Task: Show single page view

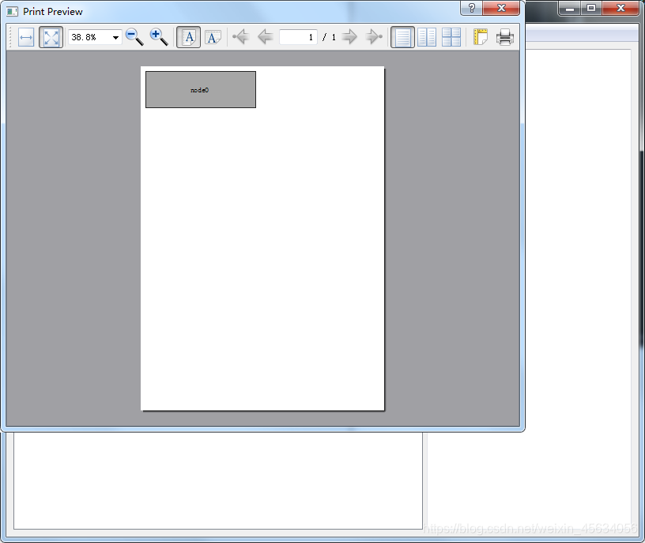Action: coord(402,37)
